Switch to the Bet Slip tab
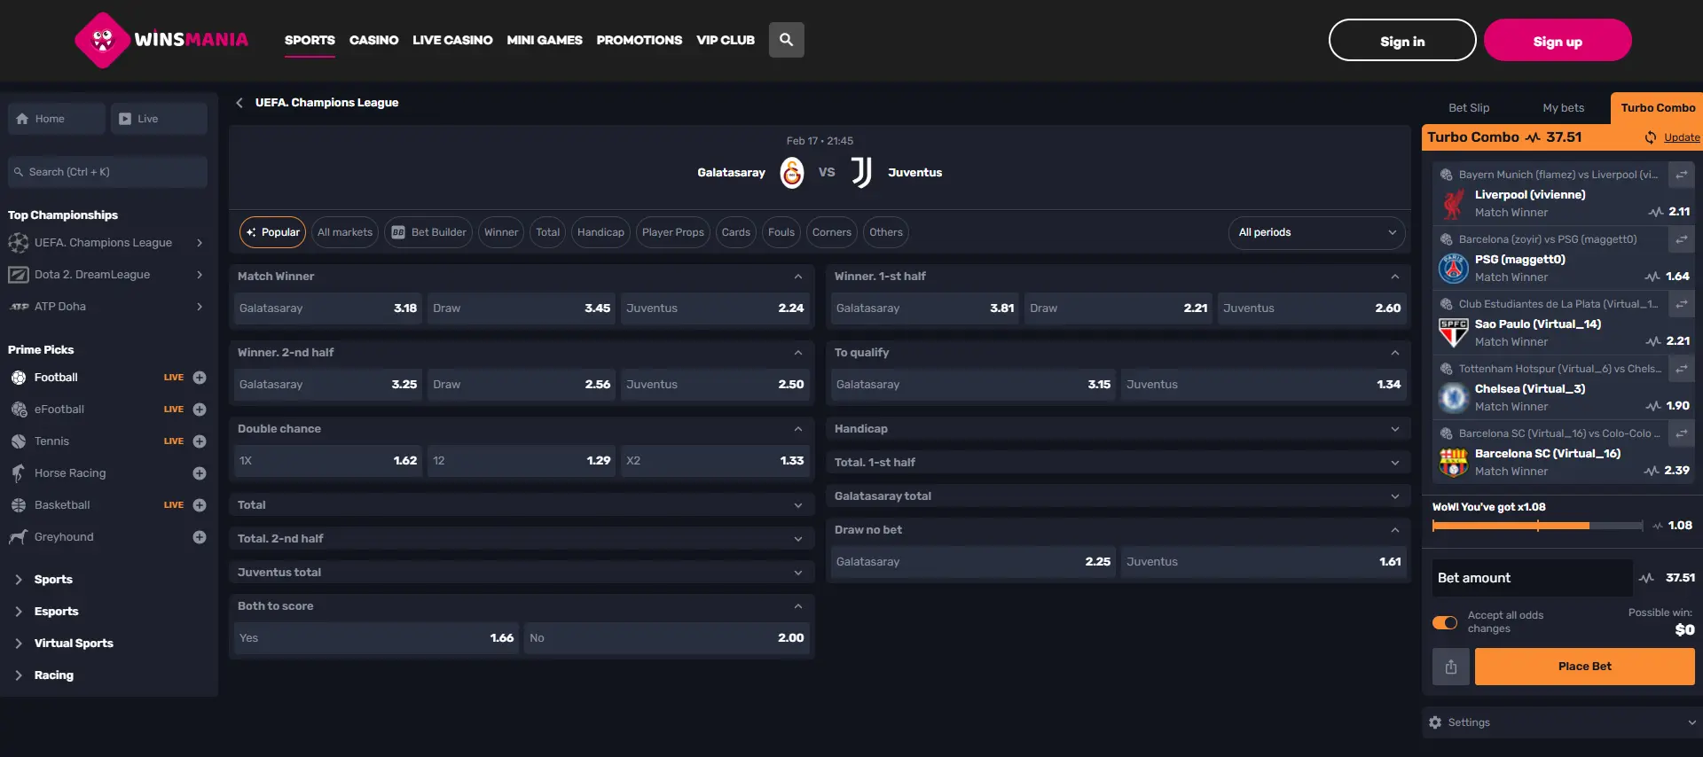 1469,108
